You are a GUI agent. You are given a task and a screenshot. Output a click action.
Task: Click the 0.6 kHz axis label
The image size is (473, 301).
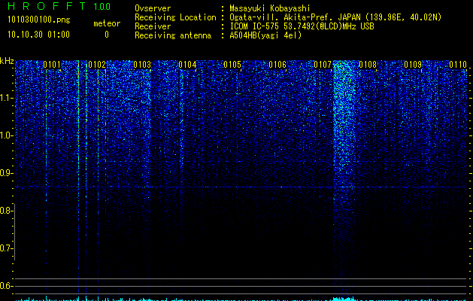tap(6, 286)
